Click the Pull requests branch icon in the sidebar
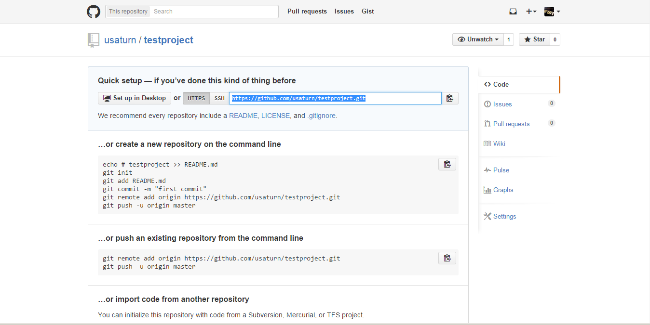This screenshot has width=650, height=325. point(487,124)
